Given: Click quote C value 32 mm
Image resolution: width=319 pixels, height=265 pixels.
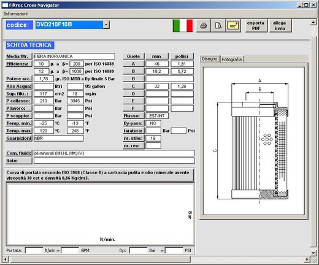Looking at the screenshot, I should 157,86.
